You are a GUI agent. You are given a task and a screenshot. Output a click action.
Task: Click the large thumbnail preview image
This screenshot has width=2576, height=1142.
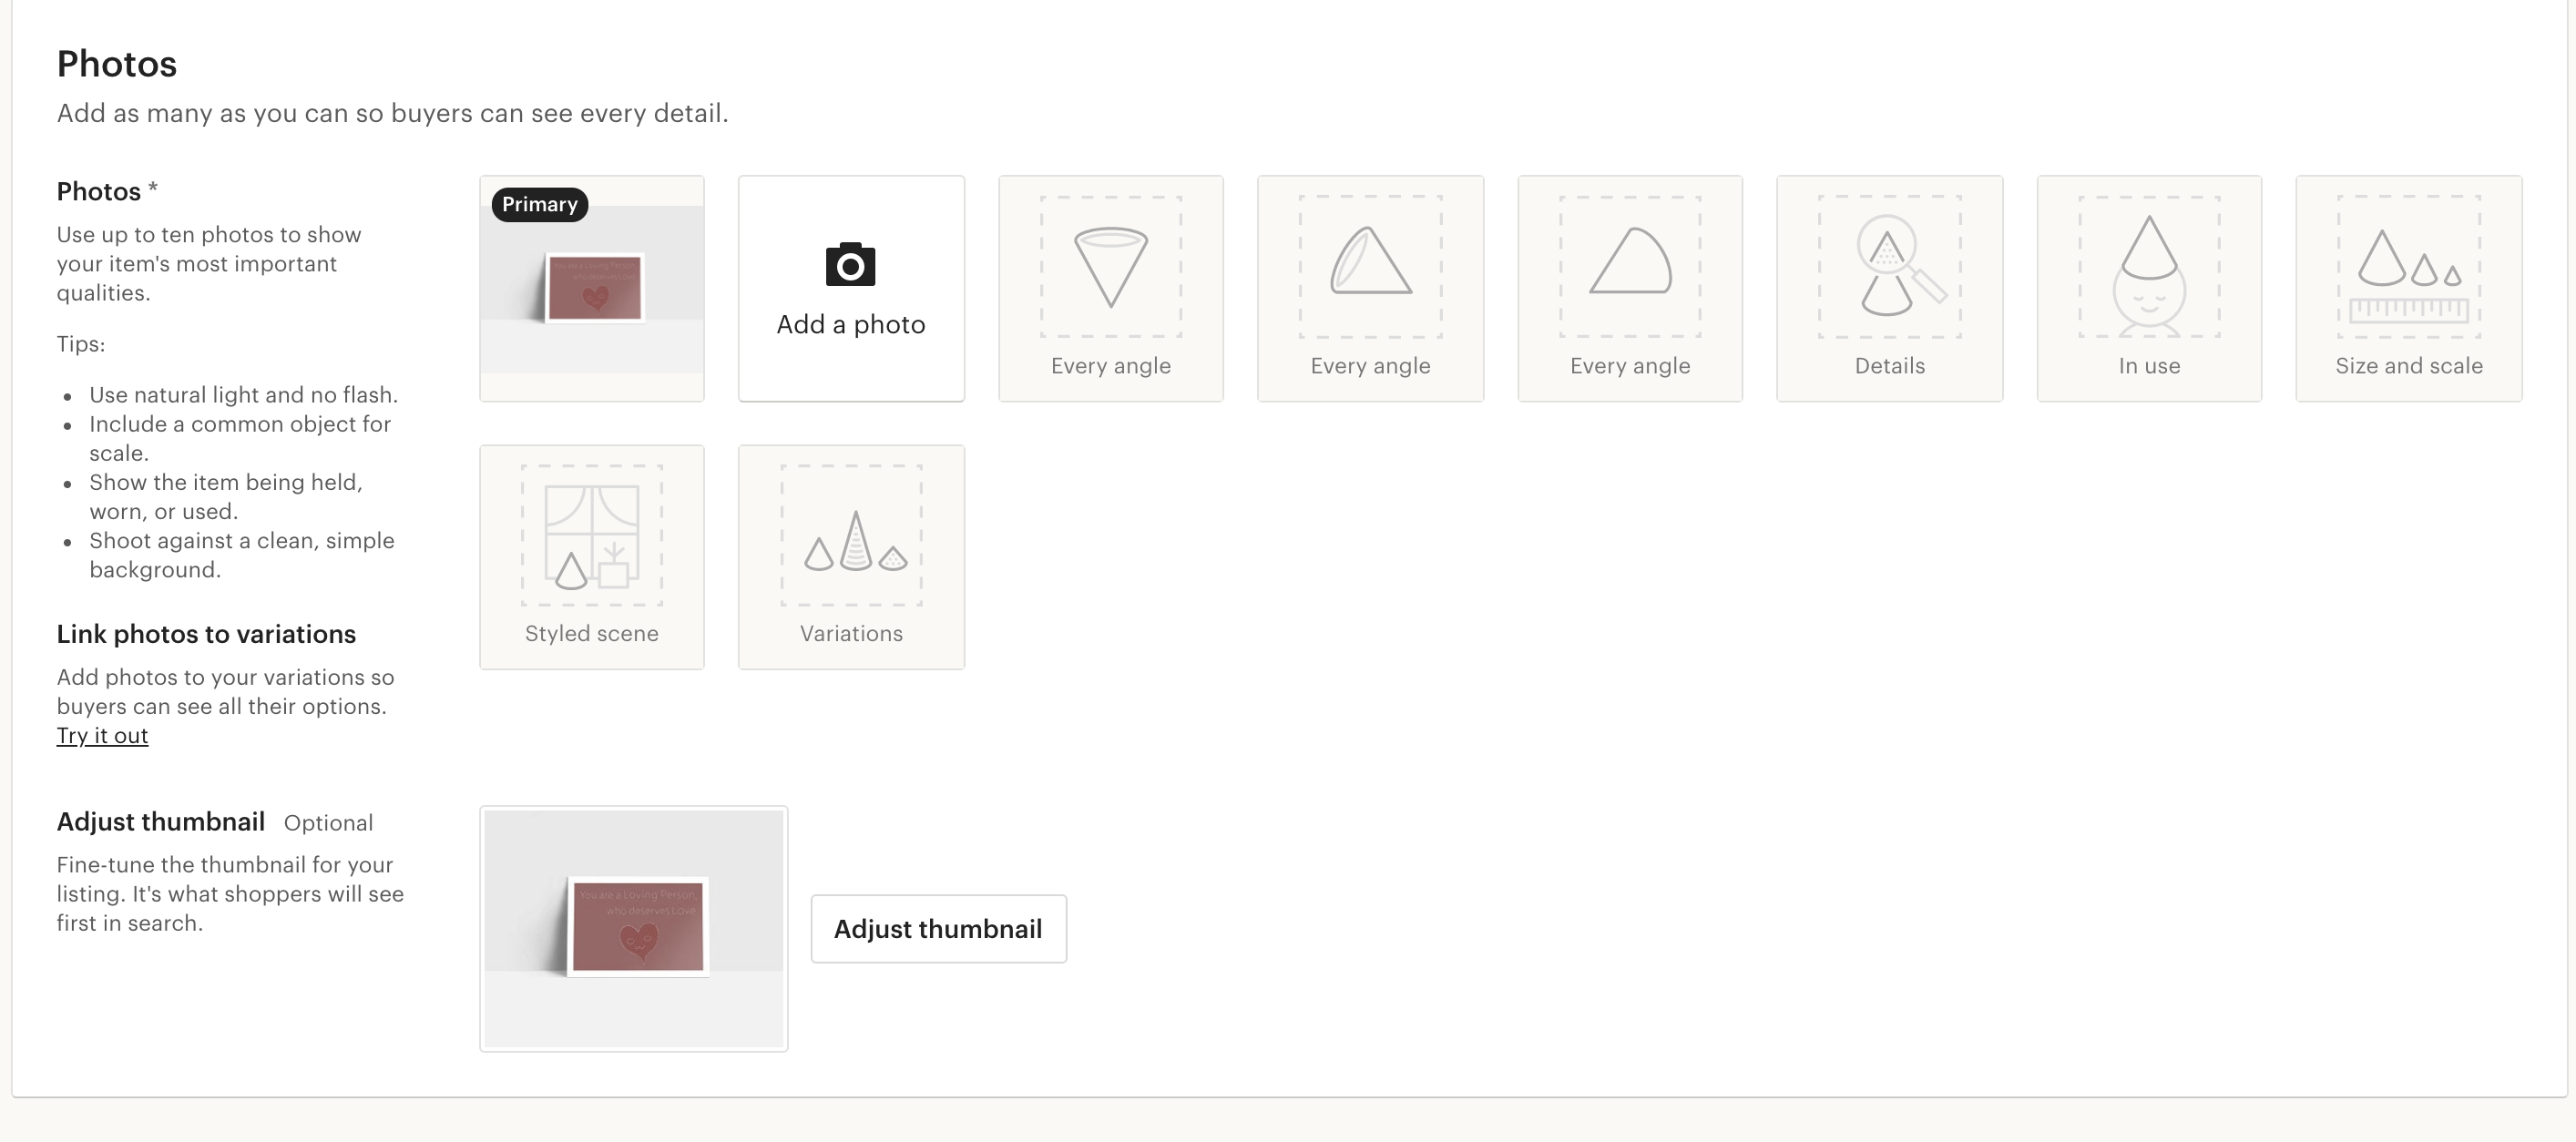(633, 928)
